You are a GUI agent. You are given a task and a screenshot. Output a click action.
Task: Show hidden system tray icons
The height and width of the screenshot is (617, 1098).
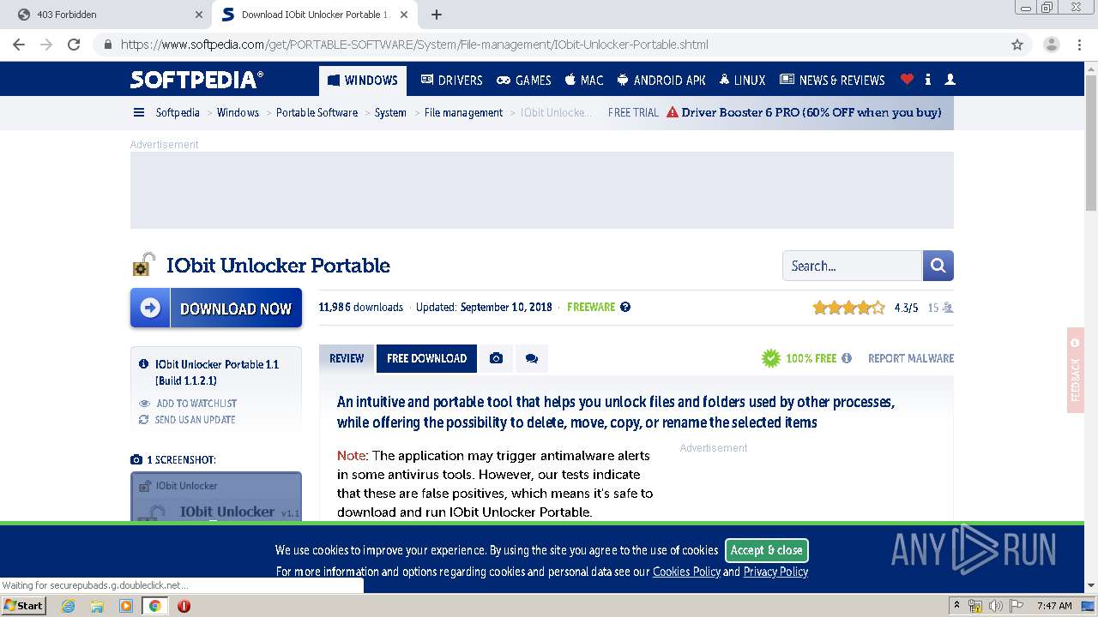pyautogui.click(x=956, y=606)
